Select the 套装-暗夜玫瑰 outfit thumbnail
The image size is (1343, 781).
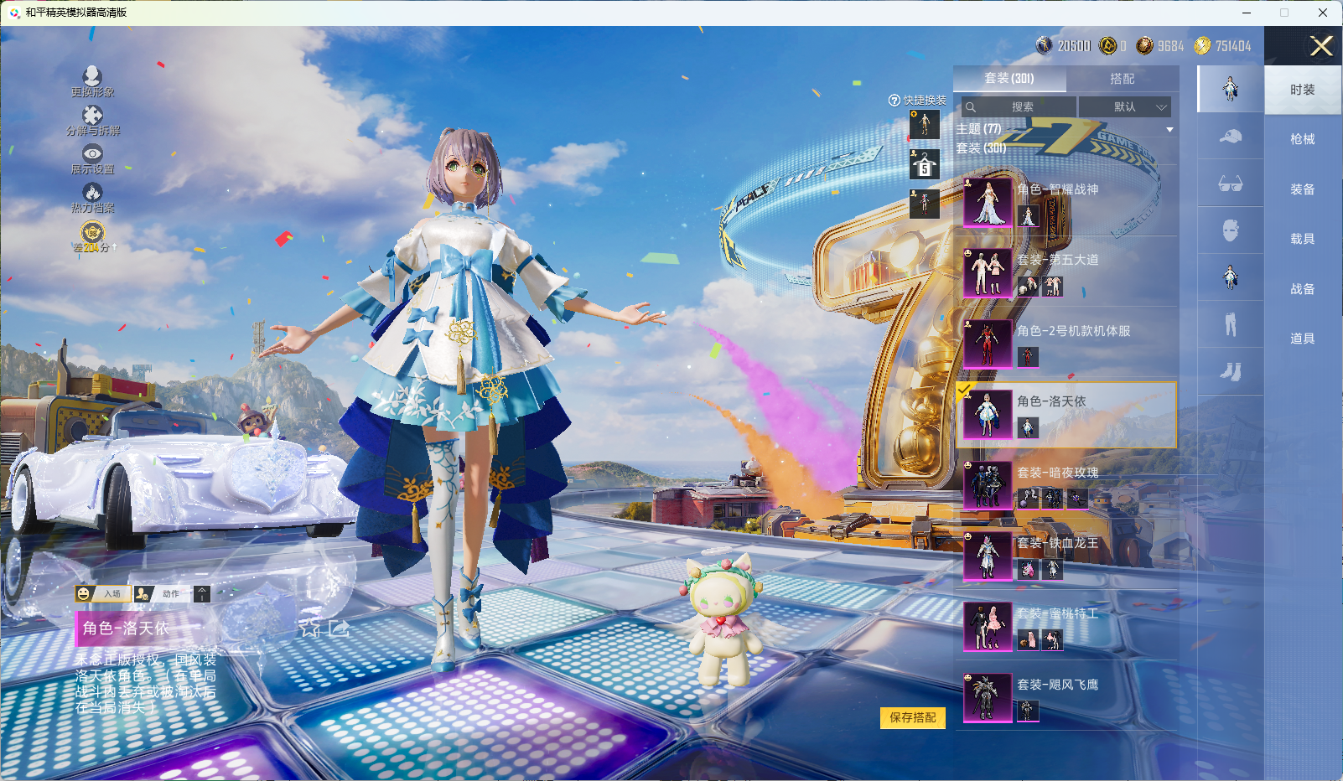click(988, 486)
